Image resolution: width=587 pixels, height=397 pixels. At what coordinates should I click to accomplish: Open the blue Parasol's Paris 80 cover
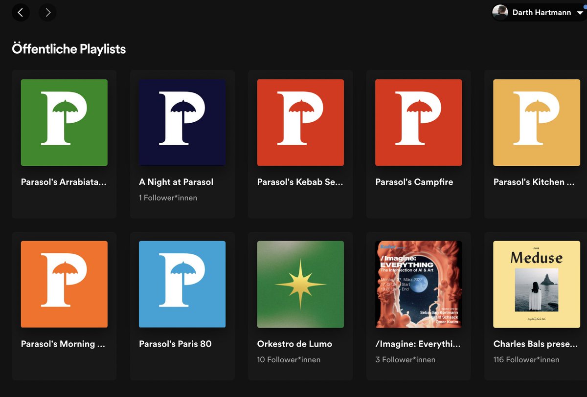pos(182,284)
